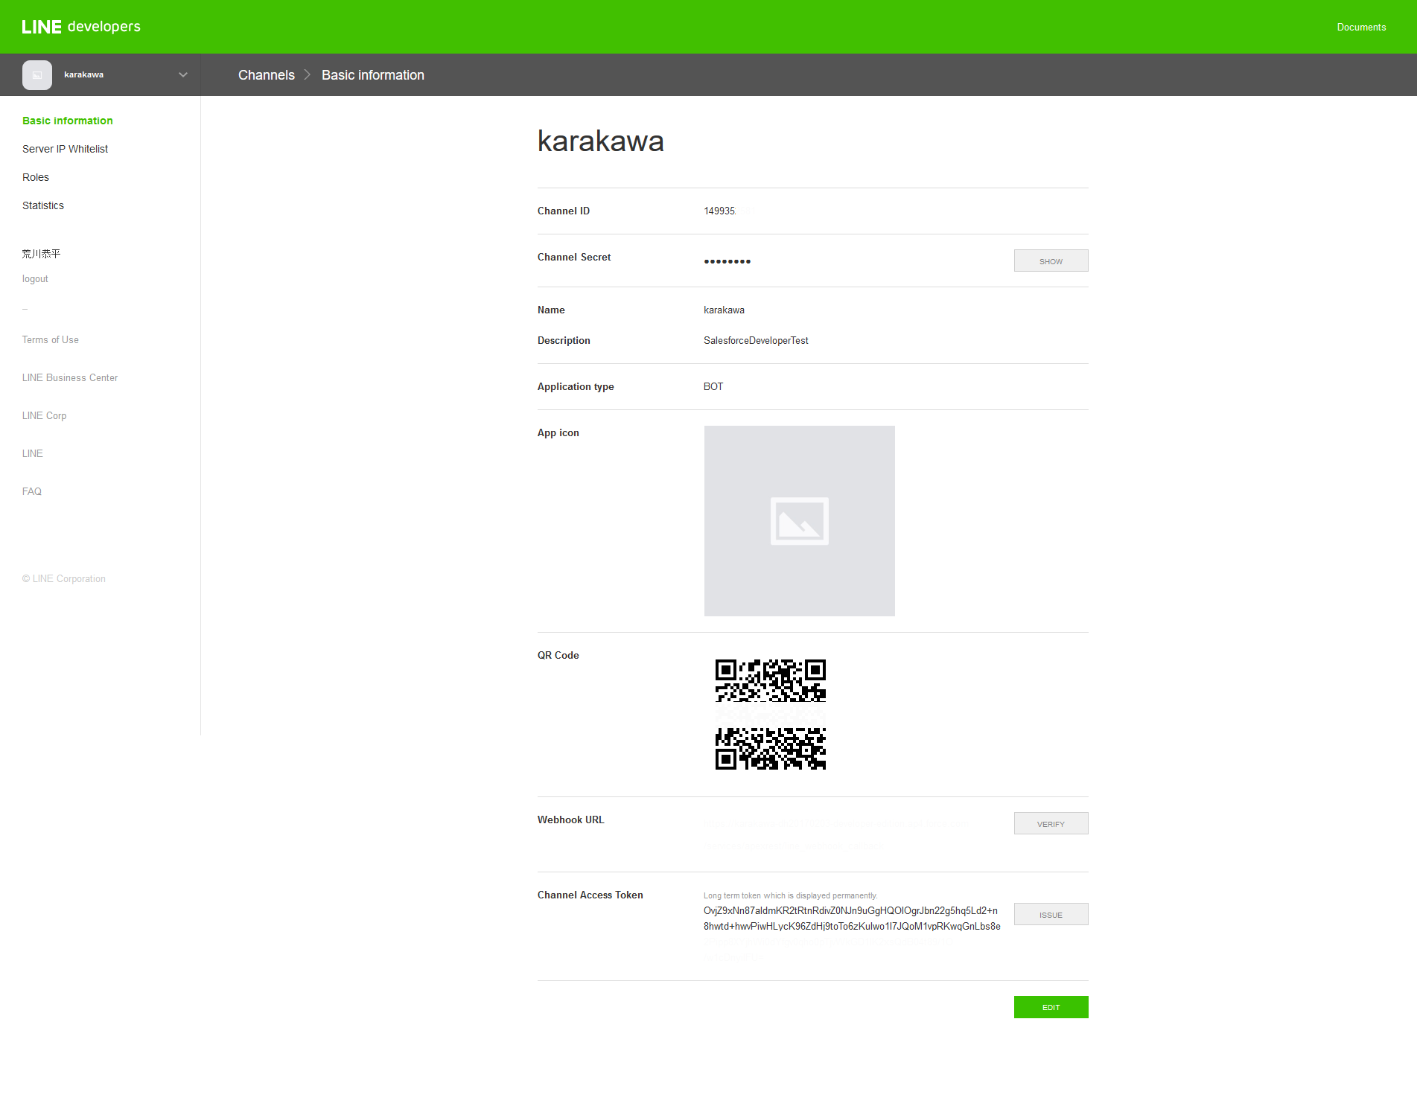Click the channel QR code image

(x=771, y=715)
